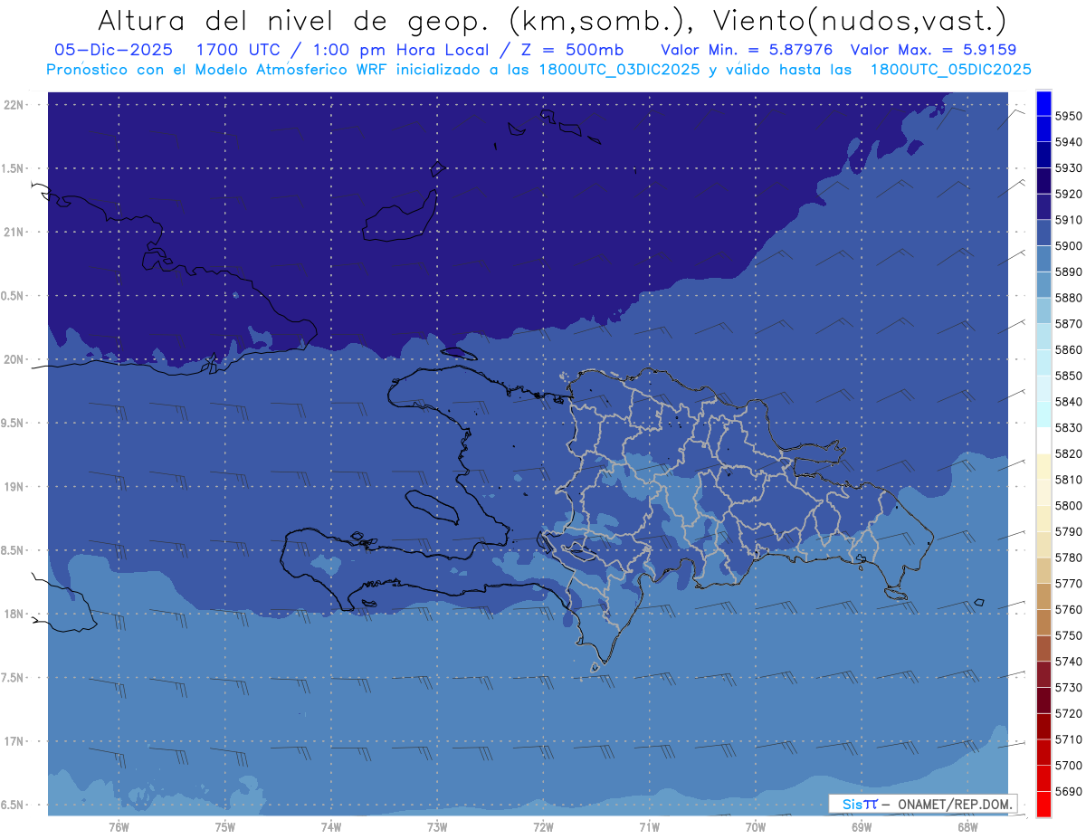This screenshot has height=839, width=1086.
Task: Pick the legend color between 5890 and 5900
Action: (x=1043, y=259)
